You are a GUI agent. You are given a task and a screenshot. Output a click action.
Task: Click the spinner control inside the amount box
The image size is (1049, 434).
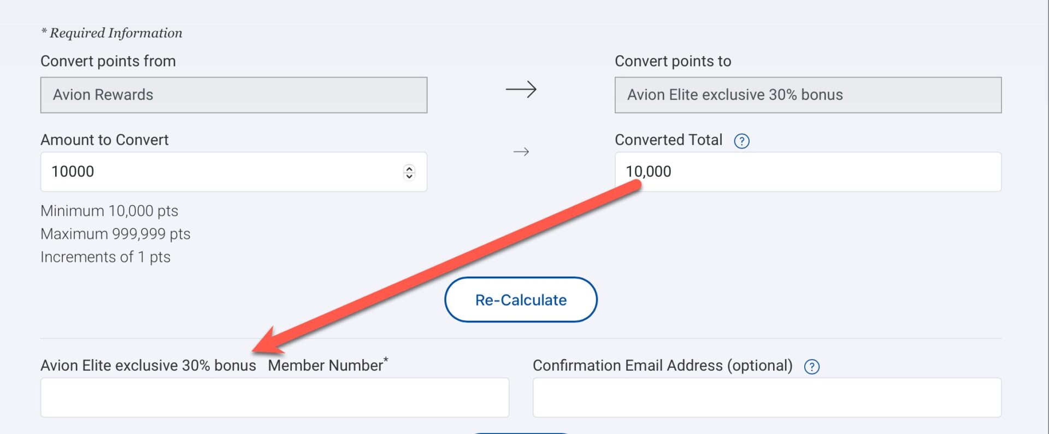pyautogui.click(x=409, y=172)
